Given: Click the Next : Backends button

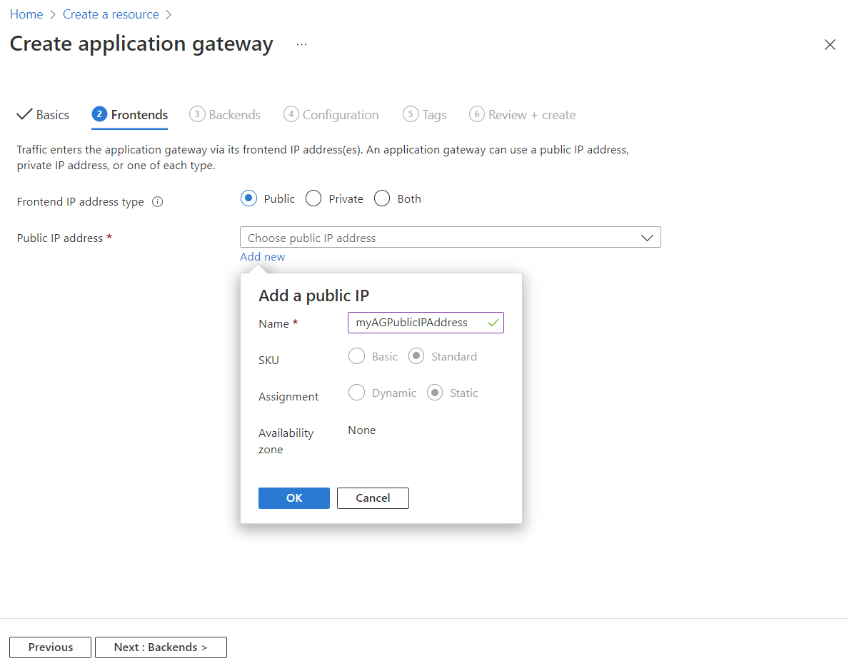Looking at the screenshot, I should point(160,647).
